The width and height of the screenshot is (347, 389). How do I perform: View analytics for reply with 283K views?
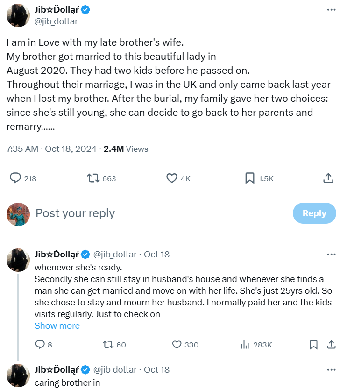click(244, 345)
